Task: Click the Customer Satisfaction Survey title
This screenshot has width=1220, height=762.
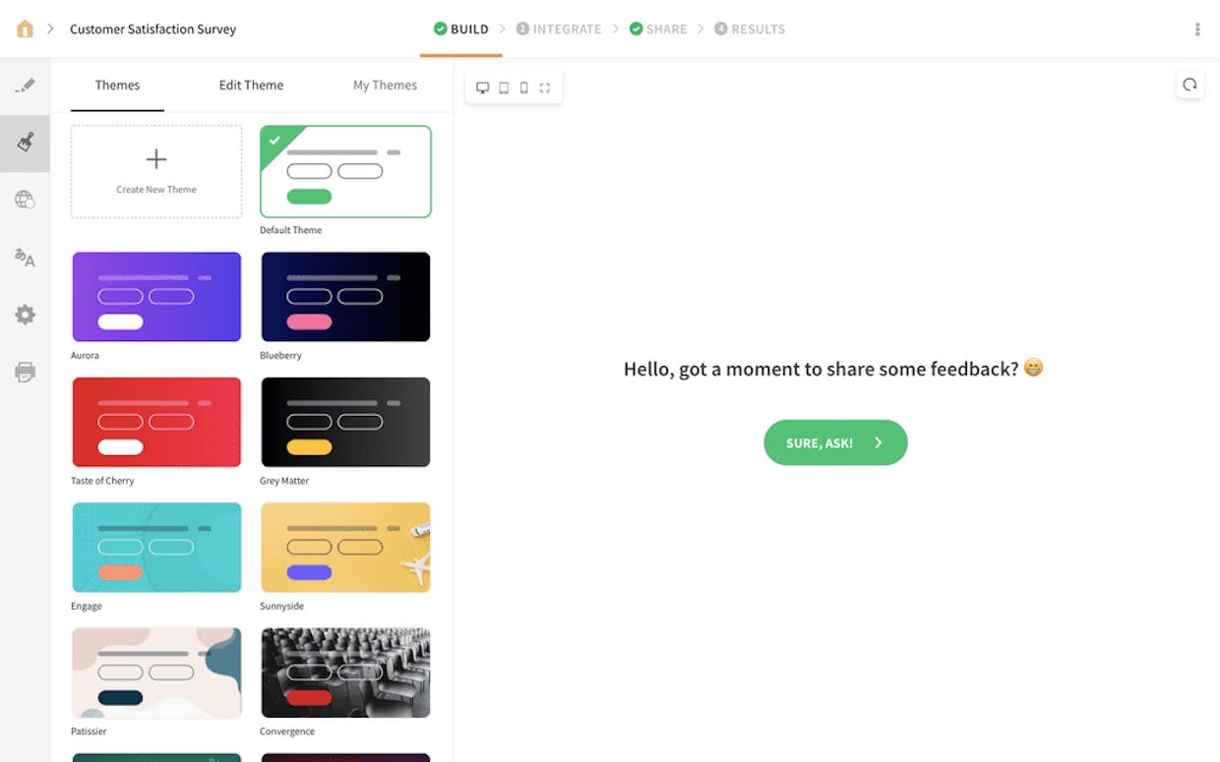Action: tap(152, 29)
